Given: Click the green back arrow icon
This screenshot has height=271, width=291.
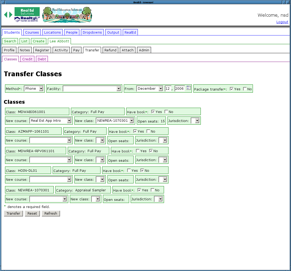Looking at the screenshot, I should click(x=6, y=15).
